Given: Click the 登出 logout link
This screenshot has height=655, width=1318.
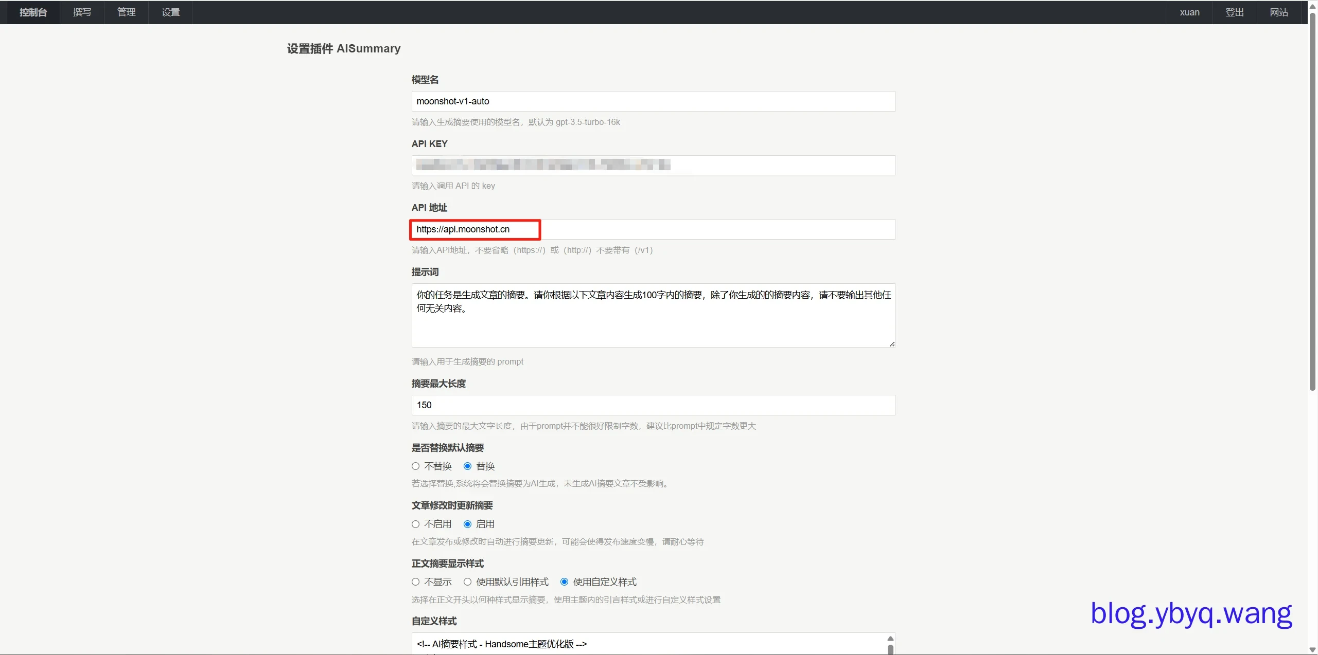Looking at the screenshot, I should pos(1235,12).
